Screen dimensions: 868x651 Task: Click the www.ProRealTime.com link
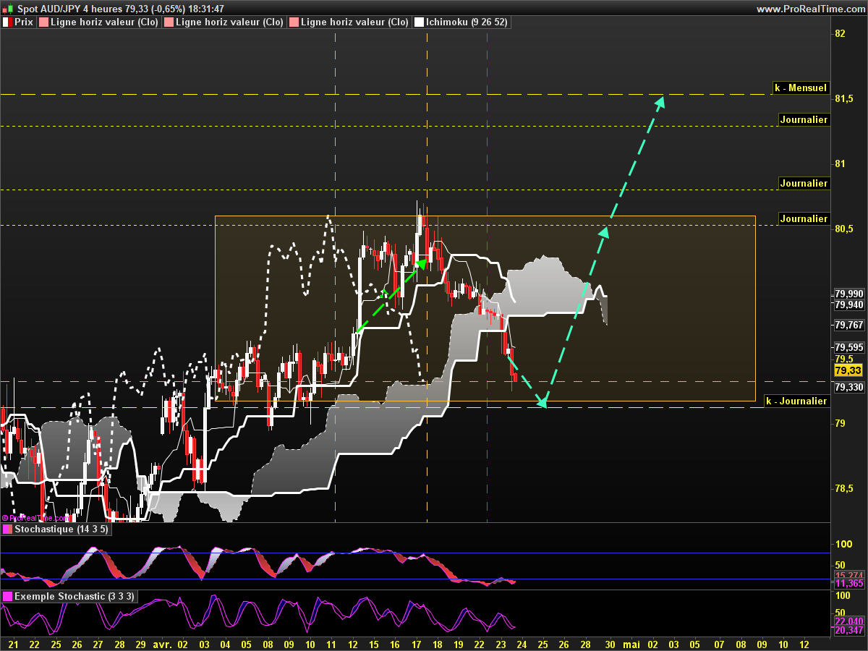pyautogui.click(x=810, y=9)
